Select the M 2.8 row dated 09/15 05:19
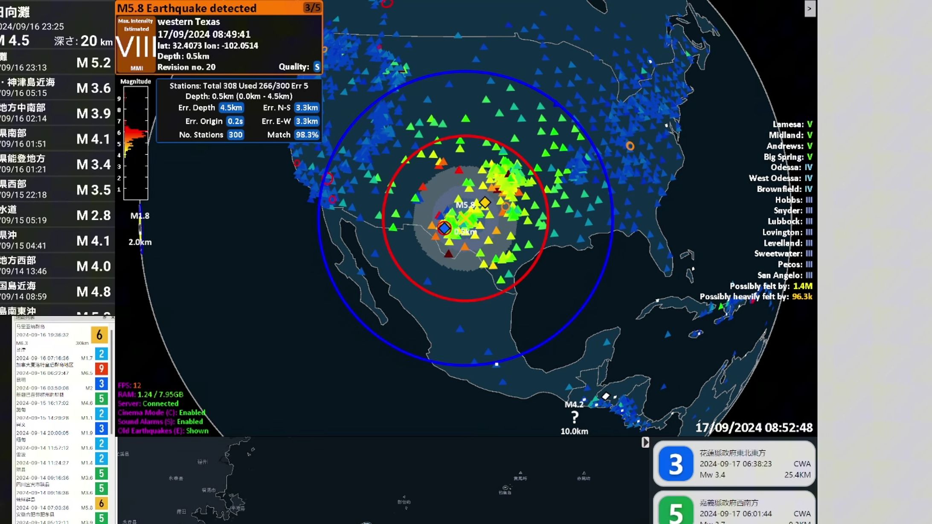 coord(57,215)
